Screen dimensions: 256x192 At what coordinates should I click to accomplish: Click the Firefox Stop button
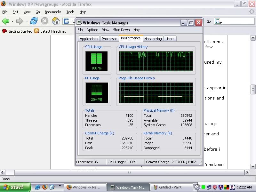pyautogui.click(x=45, y=21)
